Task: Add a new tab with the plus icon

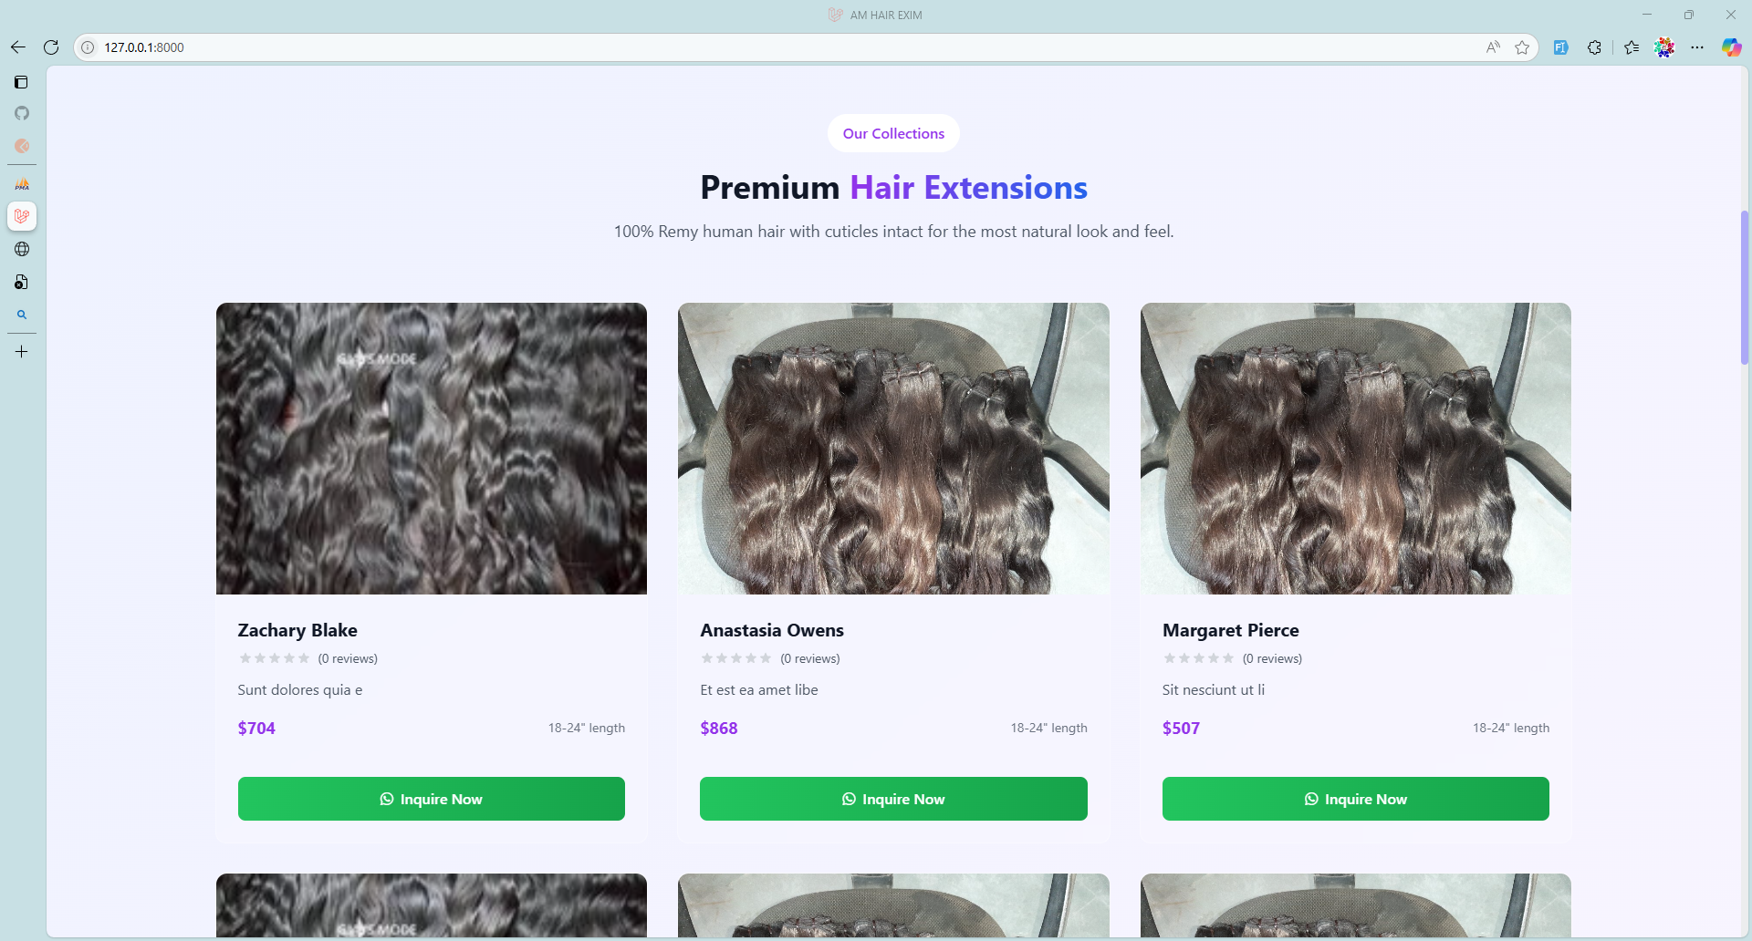Action: click(x=22, y=351)
